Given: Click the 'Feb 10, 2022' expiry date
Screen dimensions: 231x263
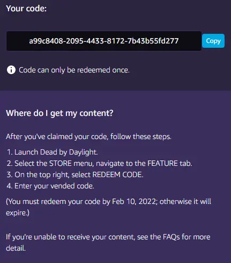Looking at the screenshot, I should (x=133, y=201).
